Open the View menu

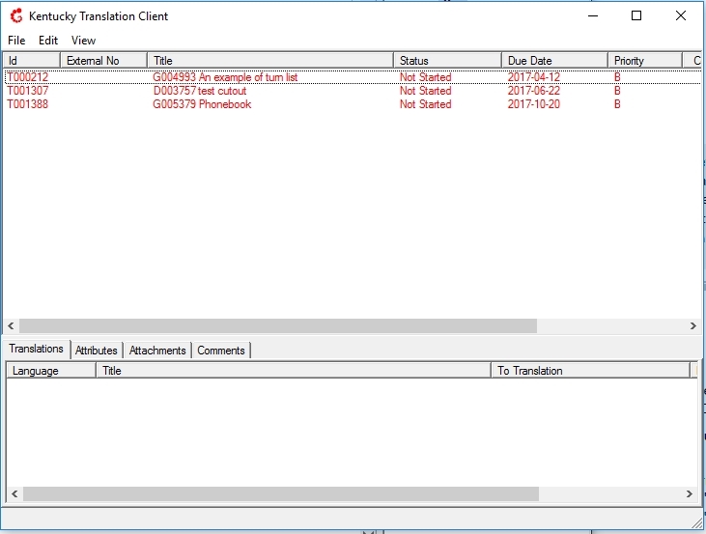(84, 41)
